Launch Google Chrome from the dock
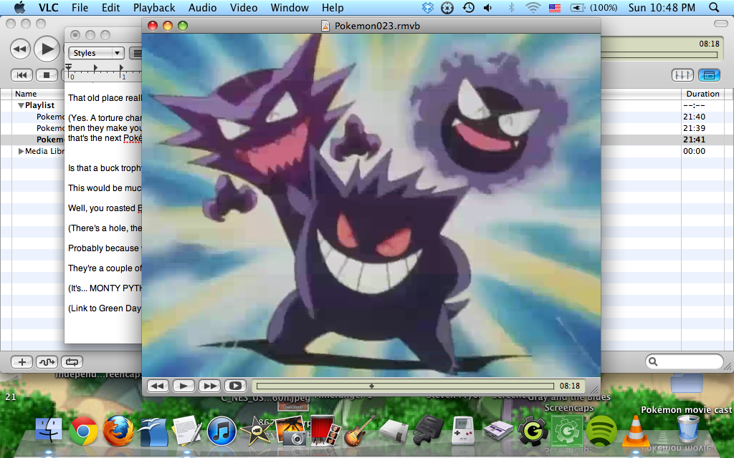 [x=83, y=430]
